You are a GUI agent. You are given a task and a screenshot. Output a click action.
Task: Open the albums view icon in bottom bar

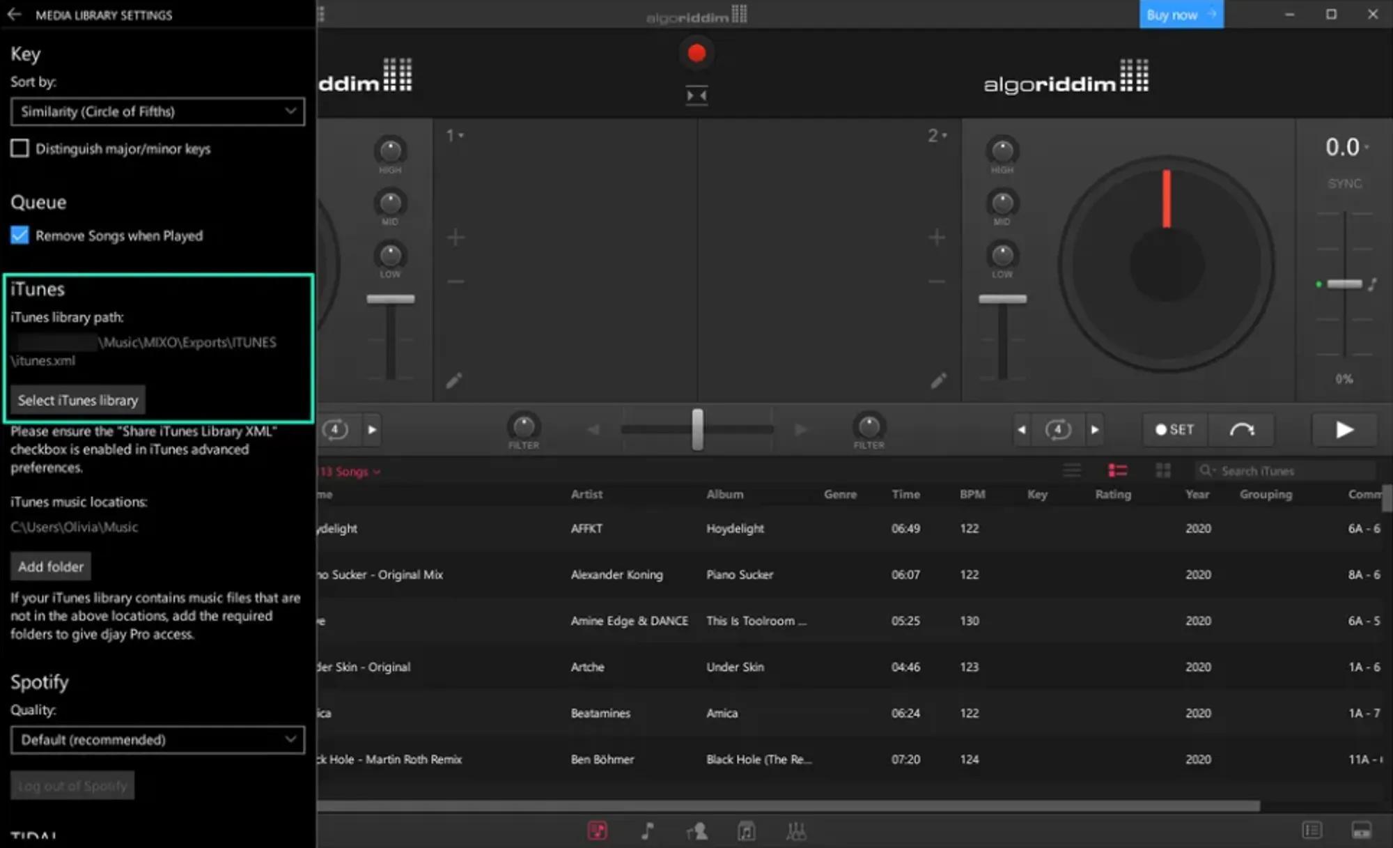pyautogui.click(x=746, y=831)
